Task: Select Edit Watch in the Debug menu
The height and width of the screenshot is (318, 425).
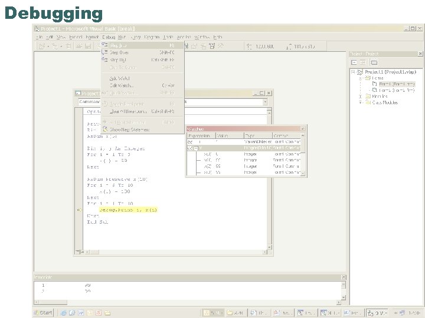Action: (142, 85)
